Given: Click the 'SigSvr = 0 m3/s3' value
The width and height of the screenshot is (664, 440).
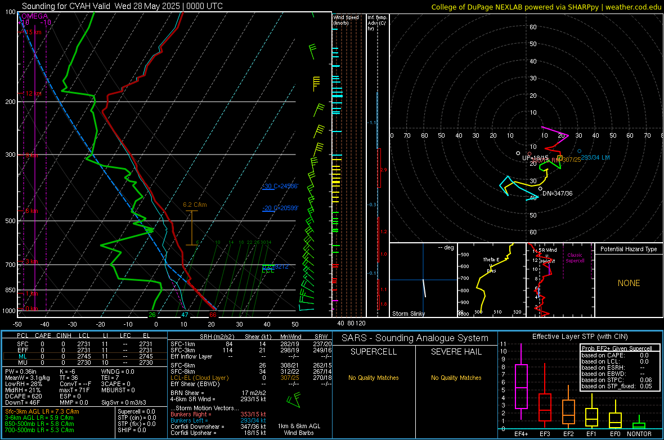Looking at the screenshot, I should [124, 403].
